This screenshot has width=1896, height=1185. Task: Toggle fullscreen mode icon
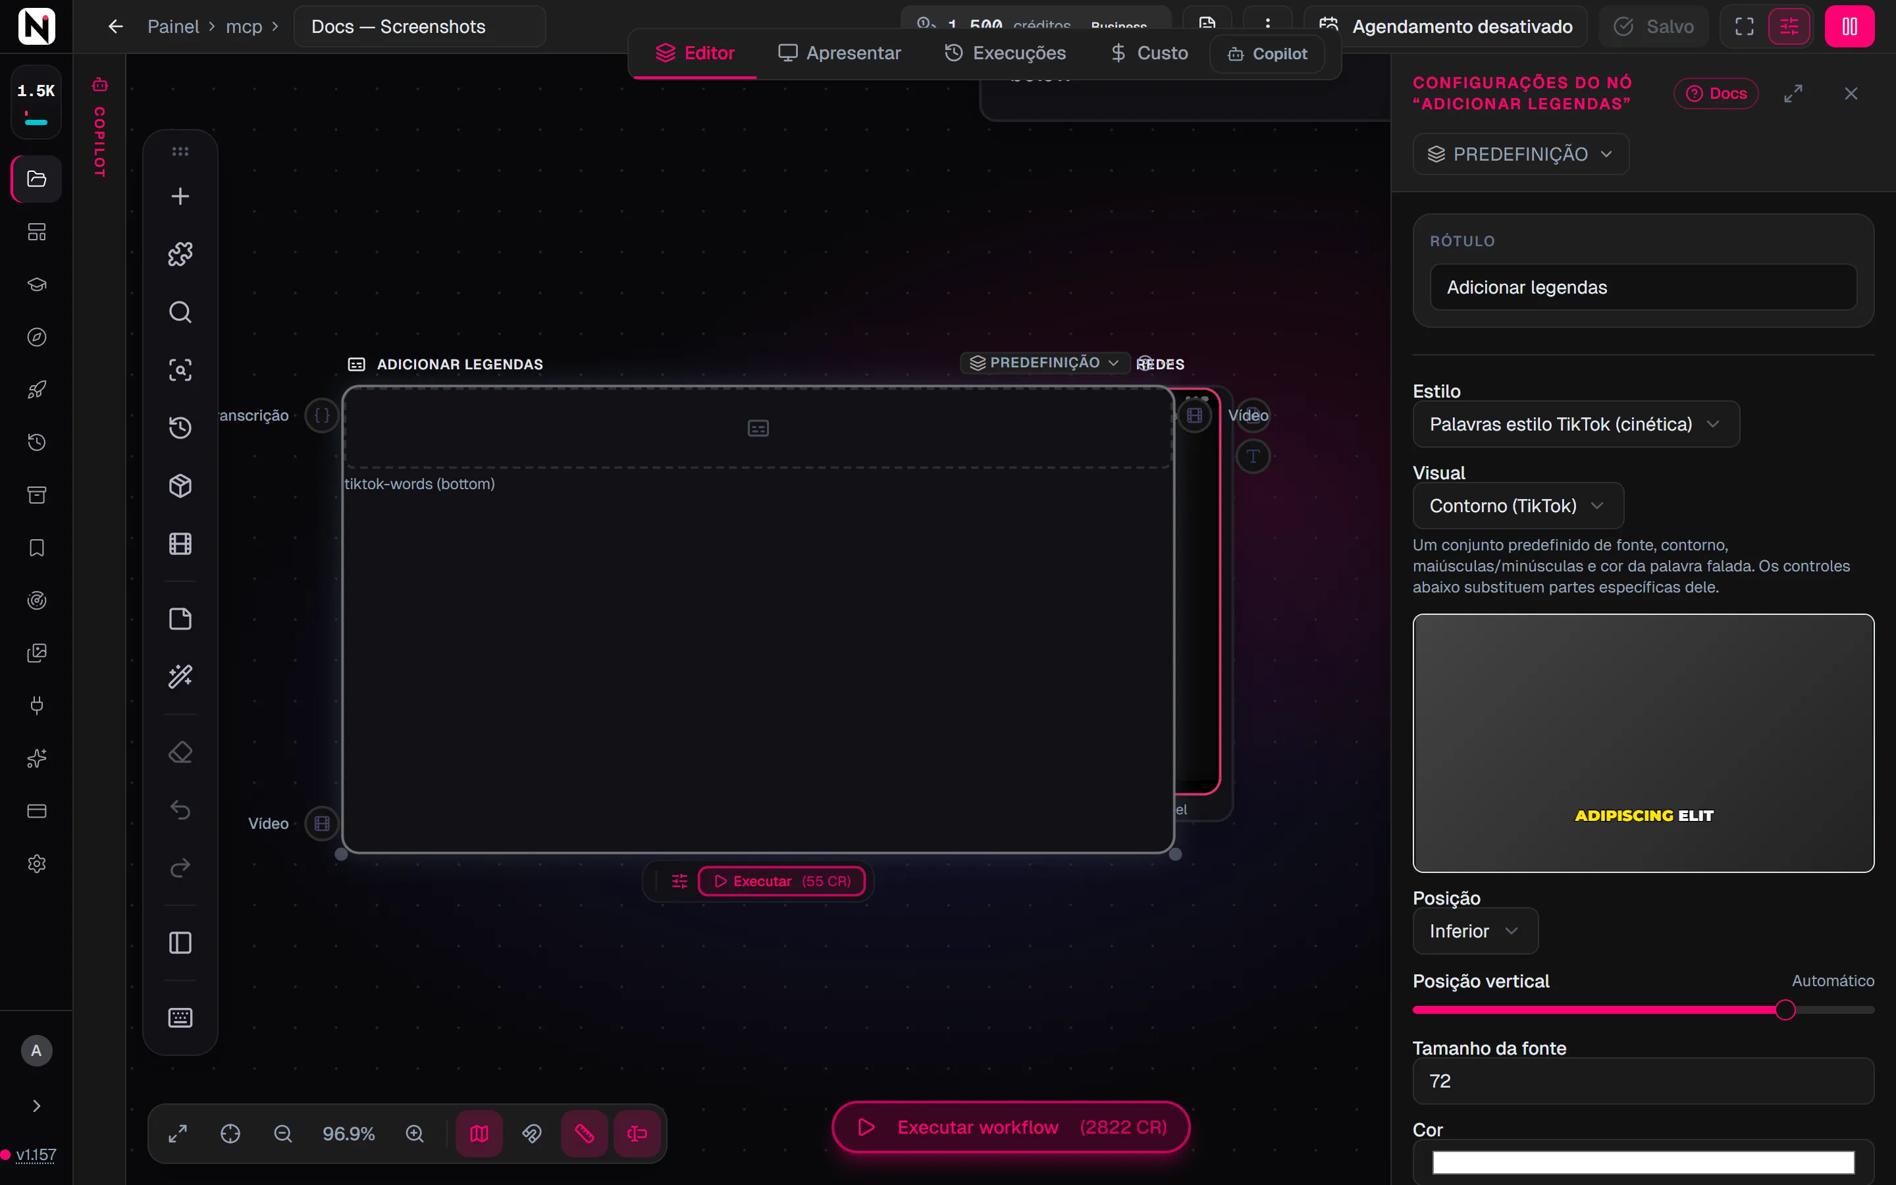[1745, 26]
